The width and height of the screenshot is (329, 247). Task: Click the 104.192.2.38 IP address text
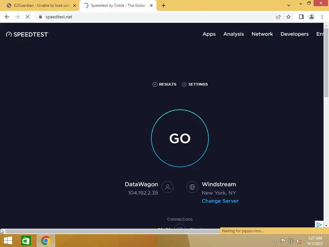click(143, 193)
